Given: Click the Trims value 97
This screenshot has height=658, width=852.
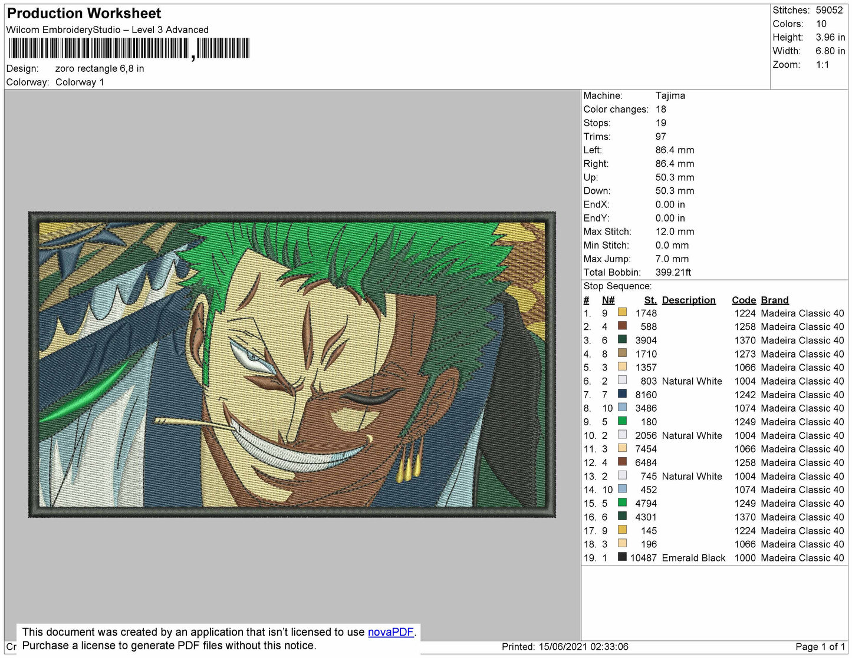Looking at the screenshot, I should (x=661, y=136).
